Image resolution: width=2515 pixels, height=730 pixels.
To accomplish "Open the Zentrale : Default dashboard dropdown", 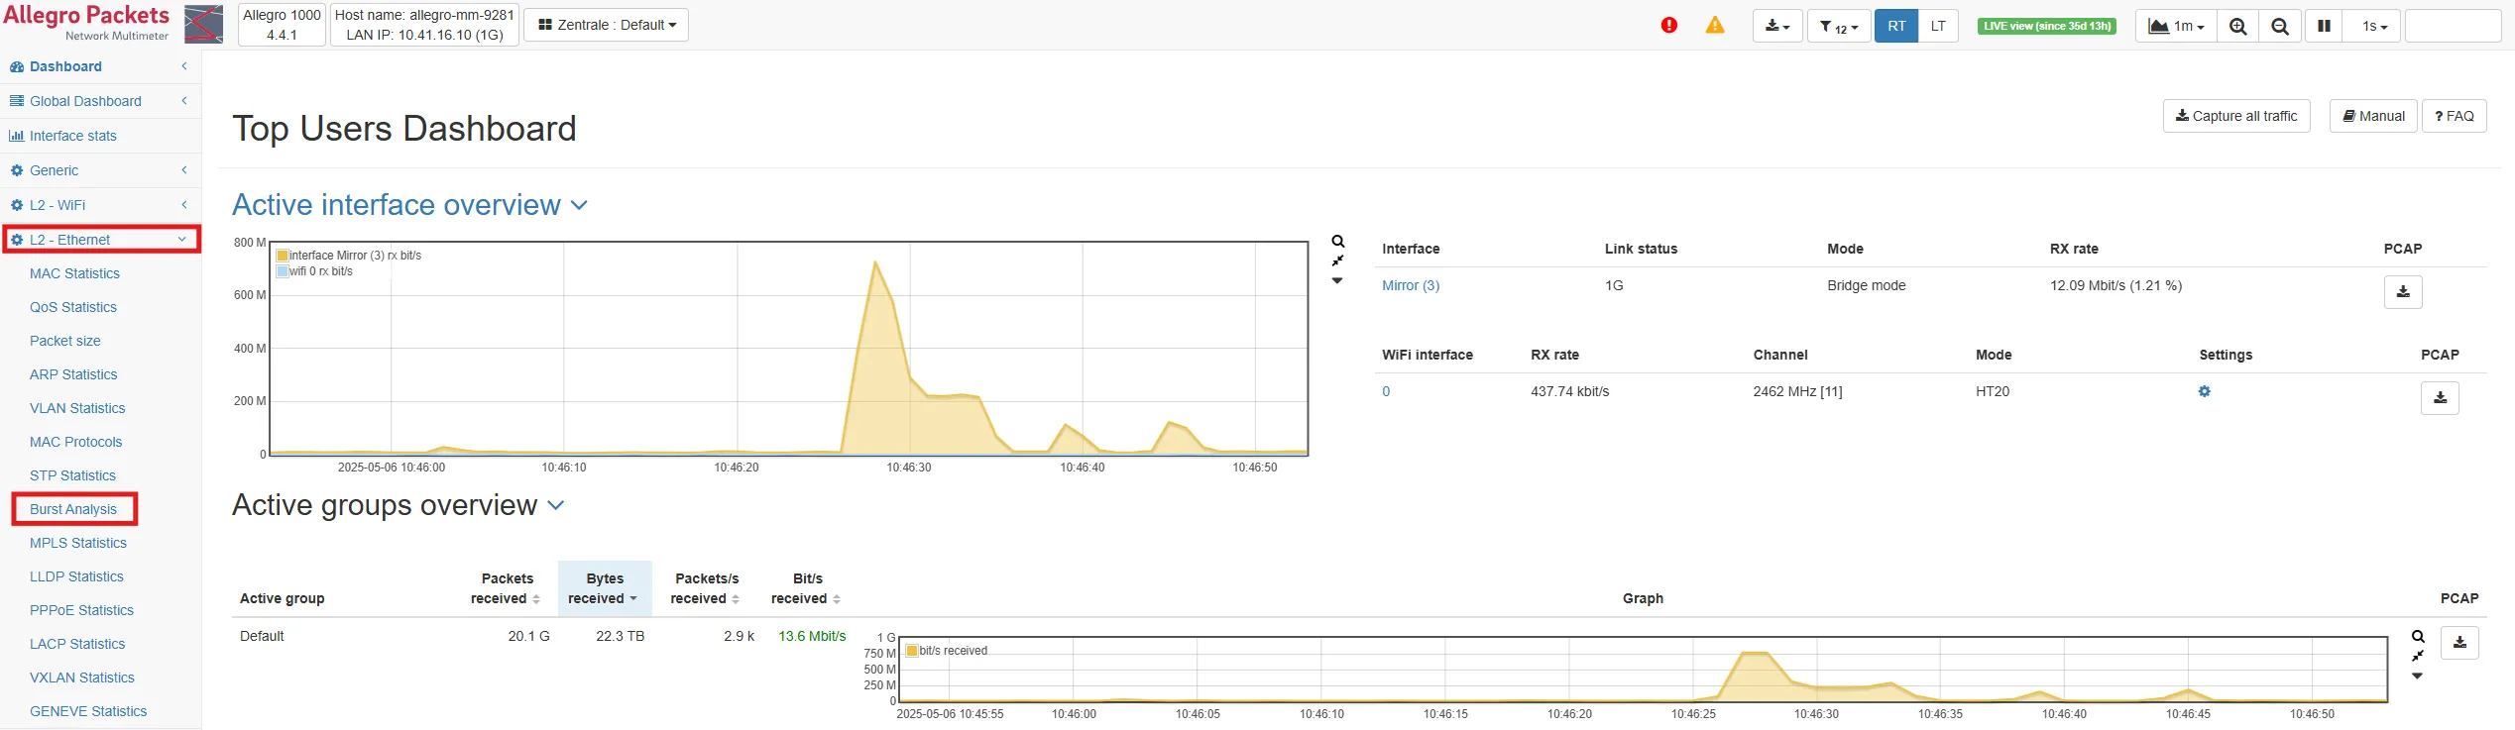I will [x=606, y=25].
